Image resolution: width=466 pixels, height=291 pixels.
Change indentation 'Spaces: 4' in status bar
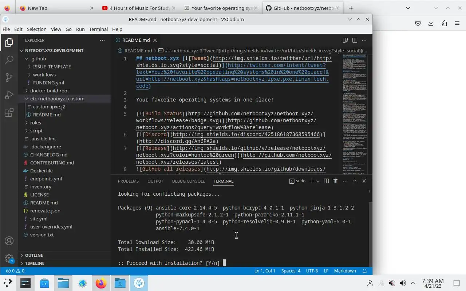(291, 271)
